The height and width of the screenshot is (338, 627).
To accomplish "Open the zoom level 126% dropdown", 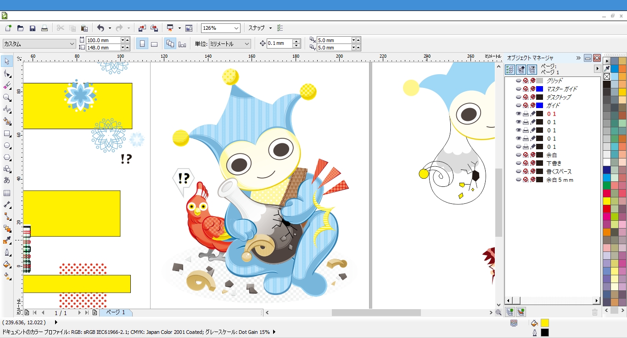I will (236, 28).
